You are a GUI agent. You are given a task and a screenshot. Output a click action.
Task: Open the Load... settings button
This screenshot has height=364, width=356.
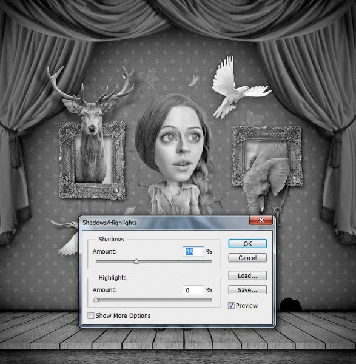pos(247,275)
